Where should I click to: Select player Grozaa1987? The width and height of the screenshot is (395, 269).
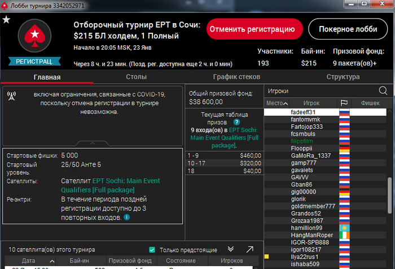(x=325, y=221)
